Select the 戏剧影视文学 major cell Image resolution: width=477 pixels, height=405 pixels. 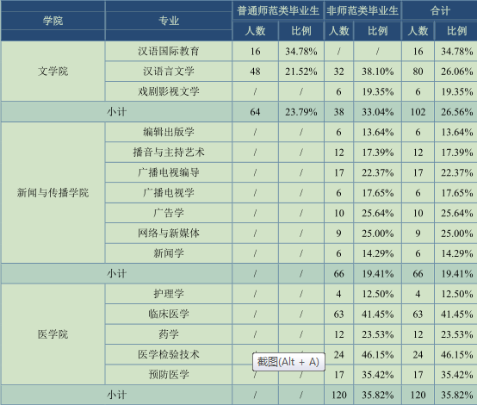(x=169, y=91)
